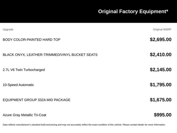Viewport: 177px width, 133px height.
Task: Select EQUIPMENT GROUP 332A MID PACKAGE
Action: coord(37,100)
